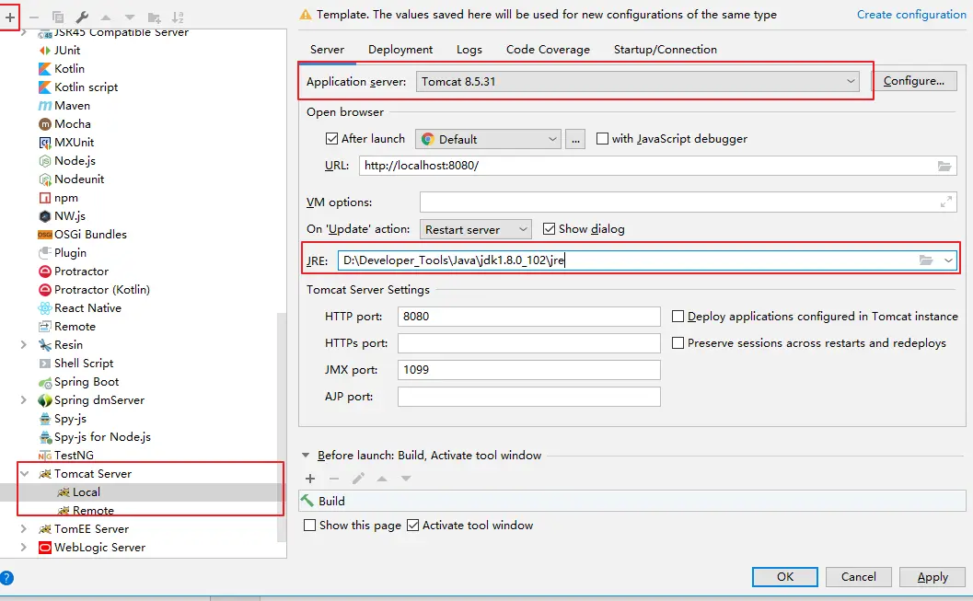Toggle the After launch checkbox
973x601 pixels.
pos(332,139)
